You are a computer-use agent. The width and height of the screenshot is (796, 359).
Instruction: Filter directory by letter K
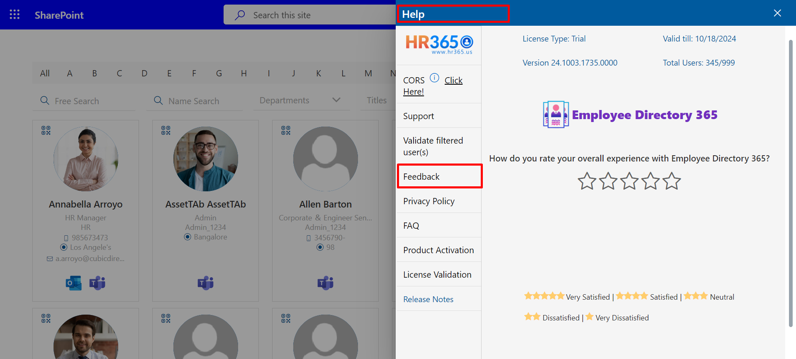pyautogui.click(x=319, y=73)
